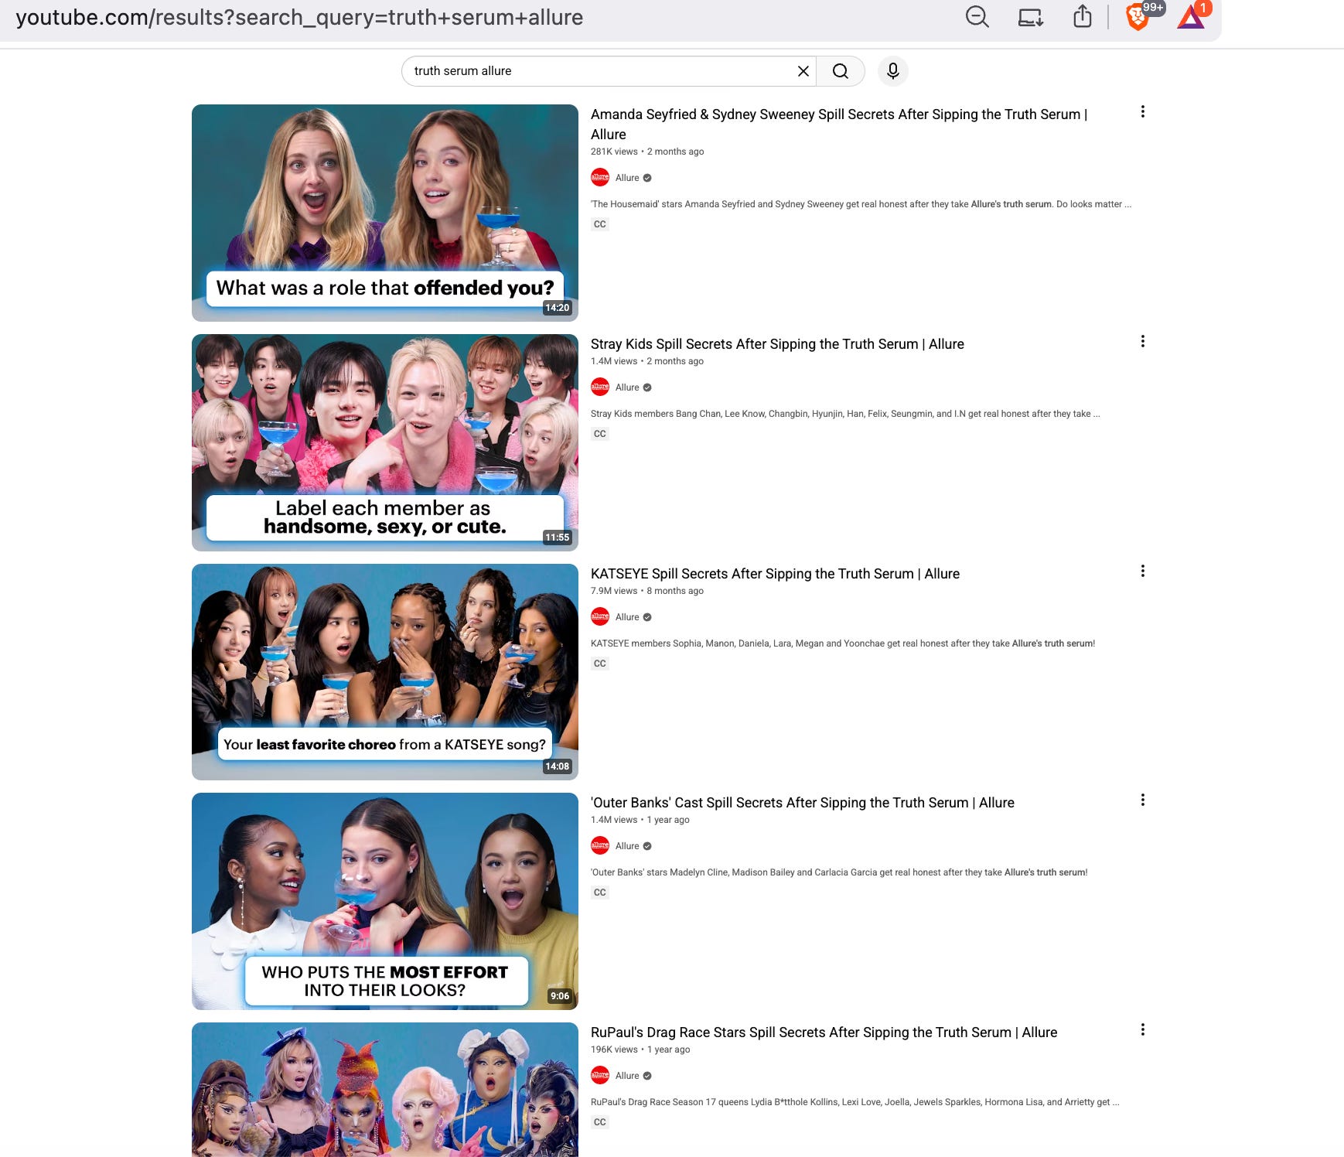Click the '196K views • 1 year ago' text
This screenshot has width=1344, height=1157.
[640, 1049]
